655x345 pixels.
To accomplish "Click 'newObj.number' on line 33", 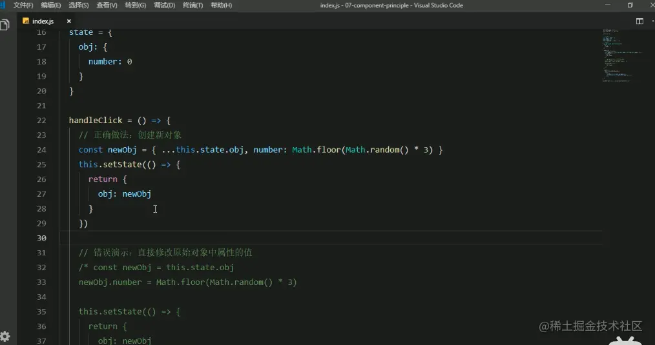I will coord(110,282).
